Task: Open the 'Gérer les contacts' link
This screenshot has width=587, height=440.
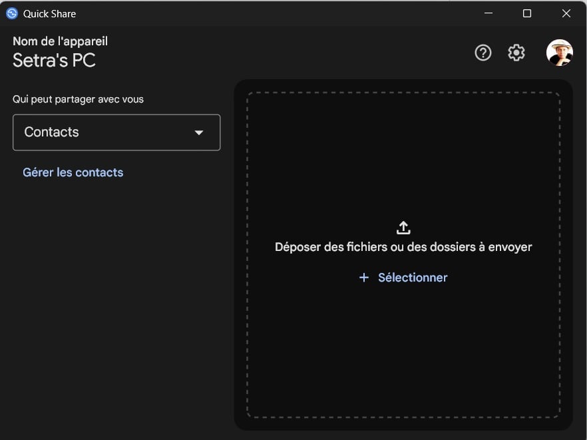Action: coord(73,172)
